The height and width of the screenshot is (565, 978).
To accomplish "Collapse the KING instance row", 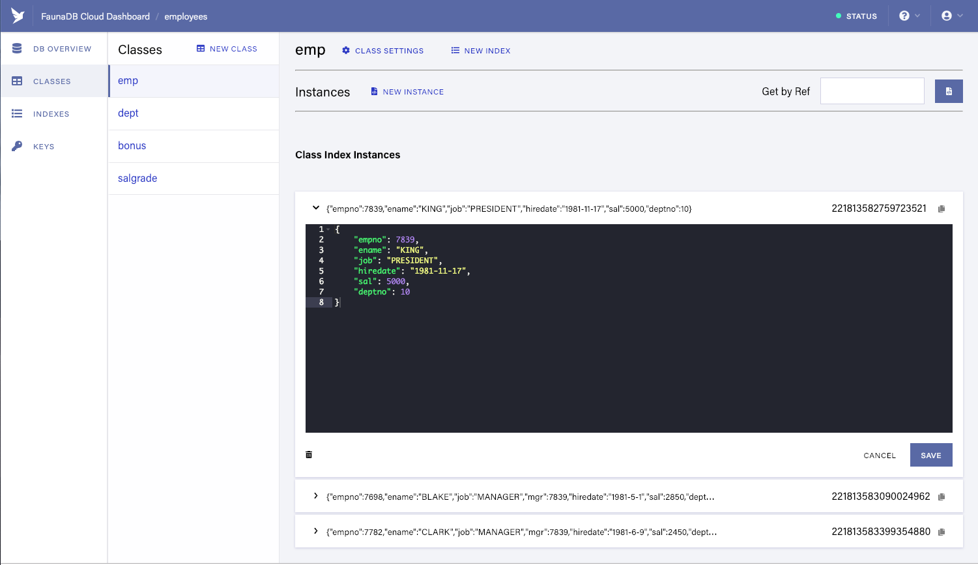I will (316, 209).
